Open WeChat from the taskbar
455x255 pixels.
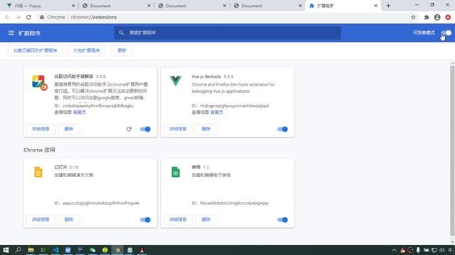(92, 250)
